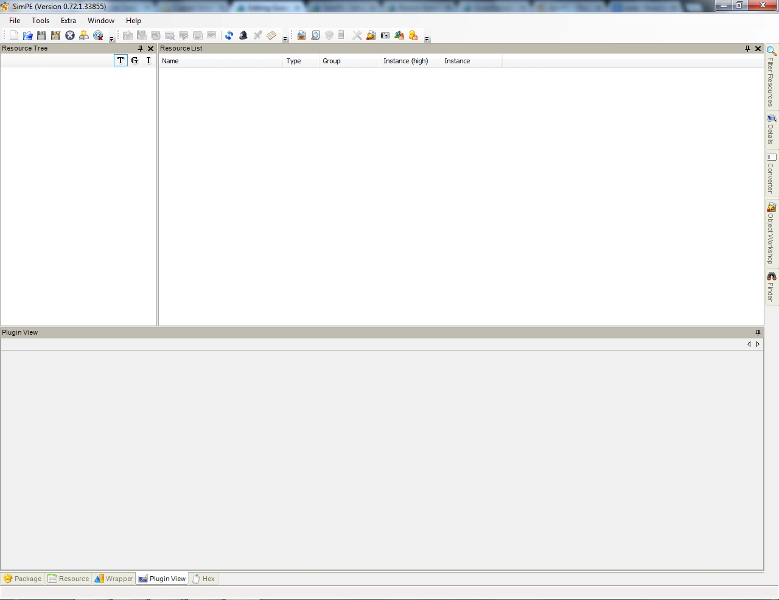
Task: Click the right scroll arrow in Plugin View
Action: 758,344
